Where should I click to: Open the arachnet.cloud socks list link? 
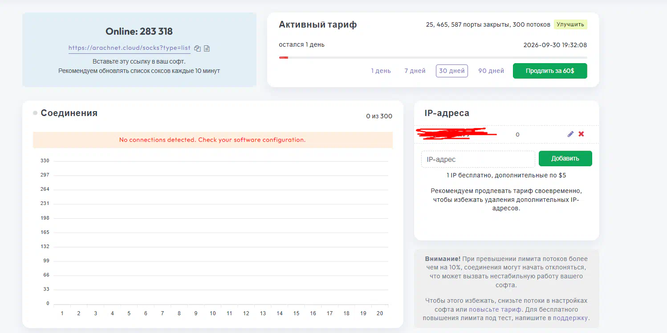tap(130, 48)
